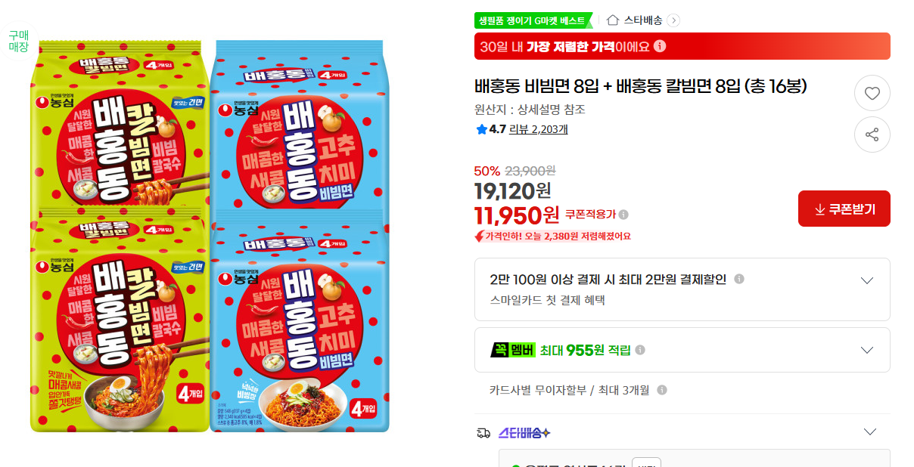Click info icon beside 쿠폰적용가
Image resolution: width=914 pixels, height=467 pixels.
(623, 215)
